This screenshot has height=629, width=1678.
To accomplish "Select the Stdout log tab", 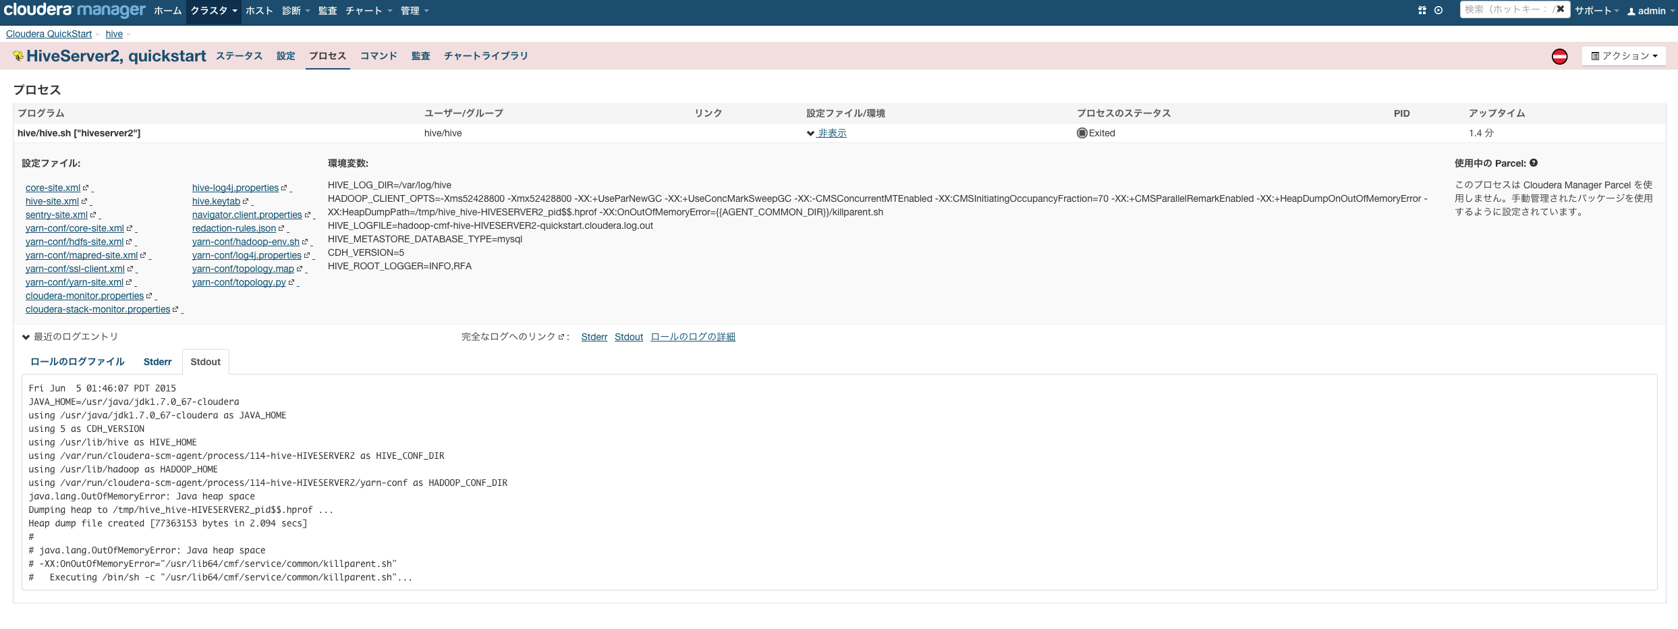I will tap(205, 362).
